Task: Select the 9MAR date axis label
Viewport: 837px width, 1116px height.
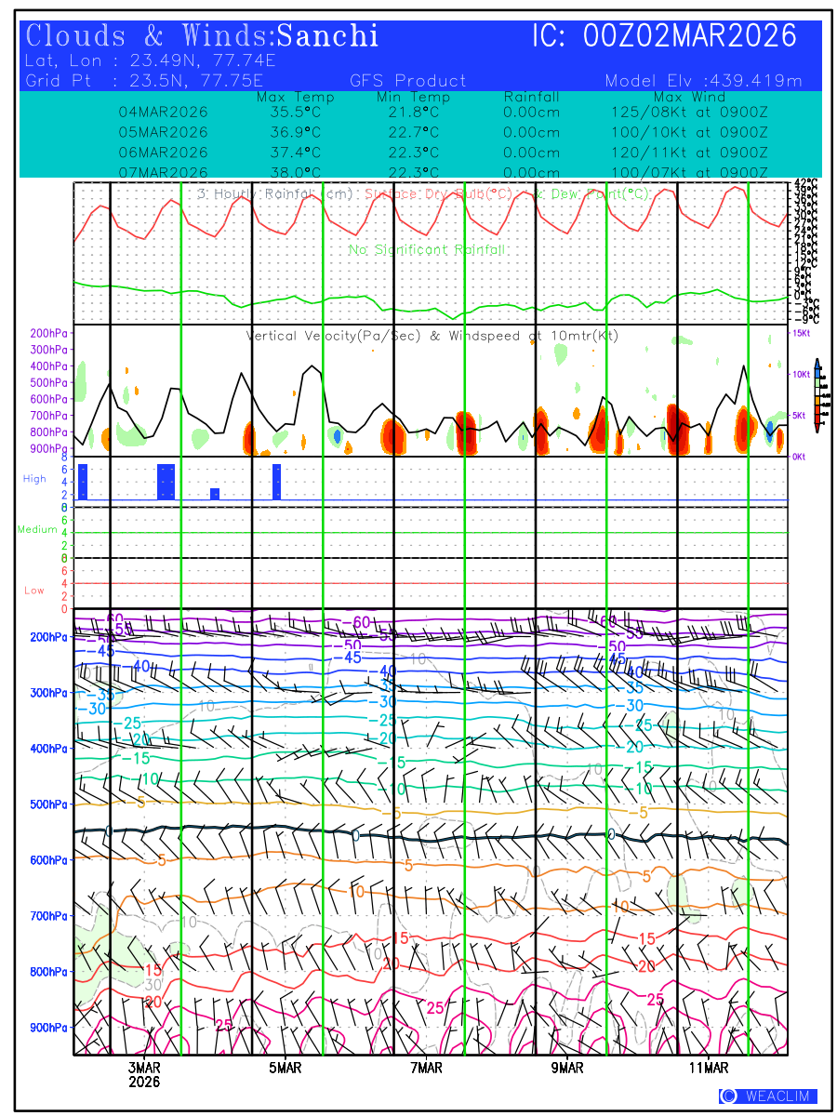Action: coord(567,1068)
